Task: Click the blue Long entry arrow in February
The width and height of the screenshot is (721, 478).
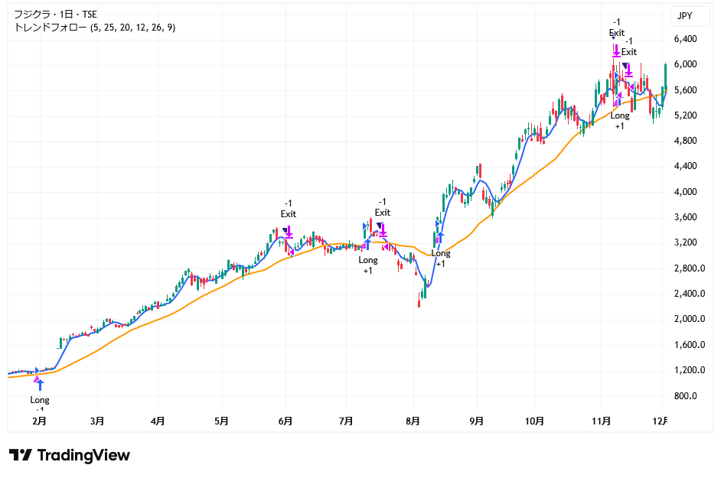Action: (40, 385)
